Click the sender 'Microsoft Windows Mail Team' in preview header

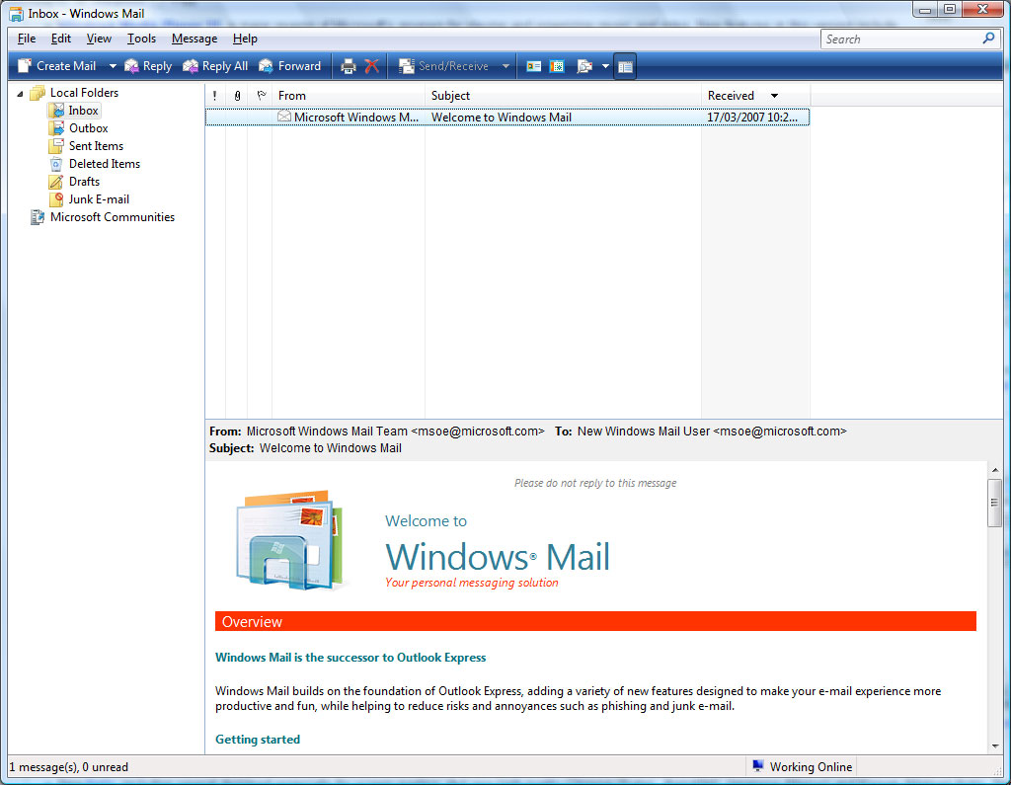pyautogui.click(x=327, y=431)
